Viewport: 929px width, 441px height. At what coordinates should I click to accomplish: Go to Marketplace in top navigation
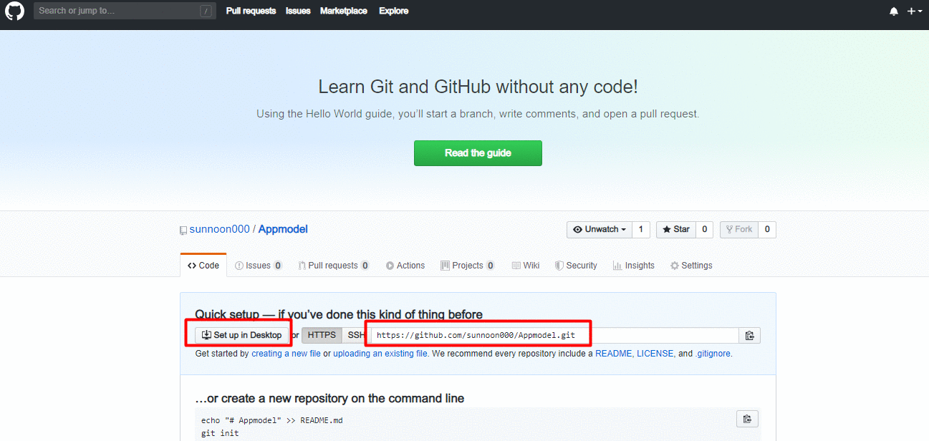[x=344, y=11]
